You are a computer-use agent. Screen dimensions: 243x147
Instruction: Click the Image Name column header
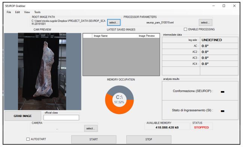coord(114,36)
